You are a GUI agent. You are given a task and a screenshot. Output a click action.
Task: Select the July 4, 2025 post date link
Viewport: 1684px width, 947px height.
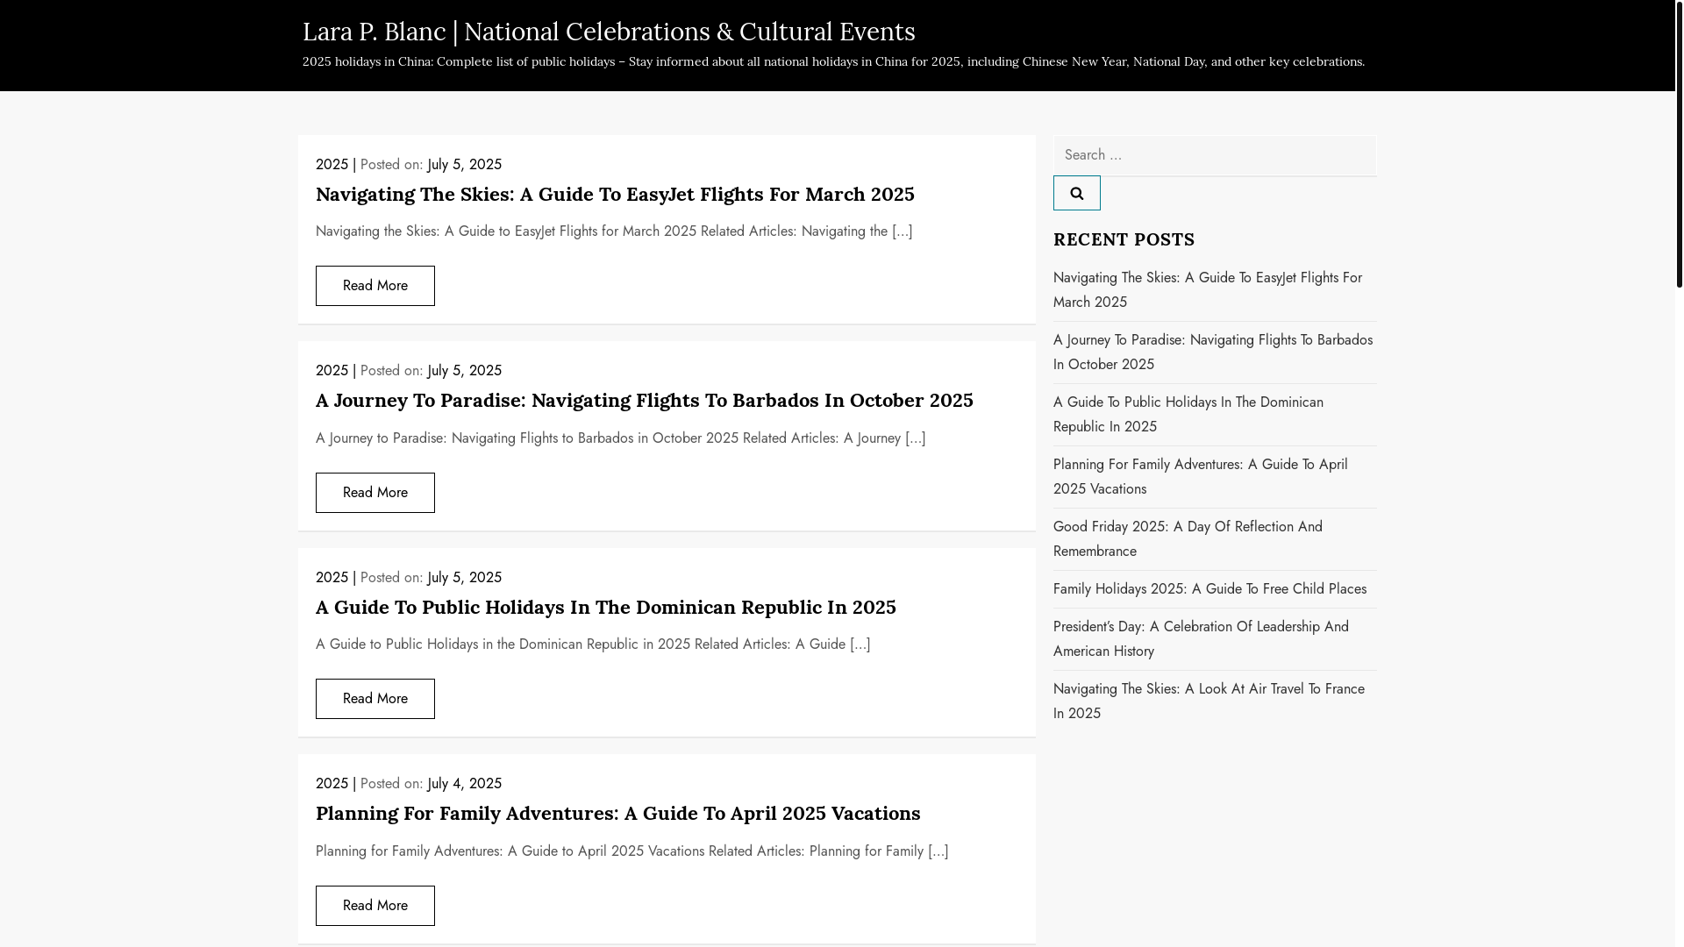pyautogui.click(x=464, y=784)
